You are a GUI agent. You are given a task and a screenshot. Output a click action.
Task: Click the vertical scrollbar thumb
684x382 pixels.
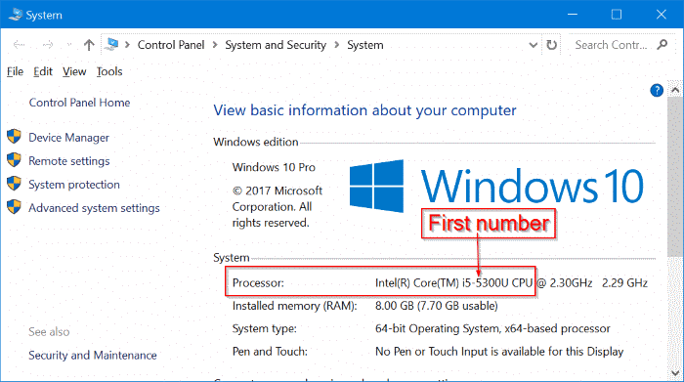point(675,177)
